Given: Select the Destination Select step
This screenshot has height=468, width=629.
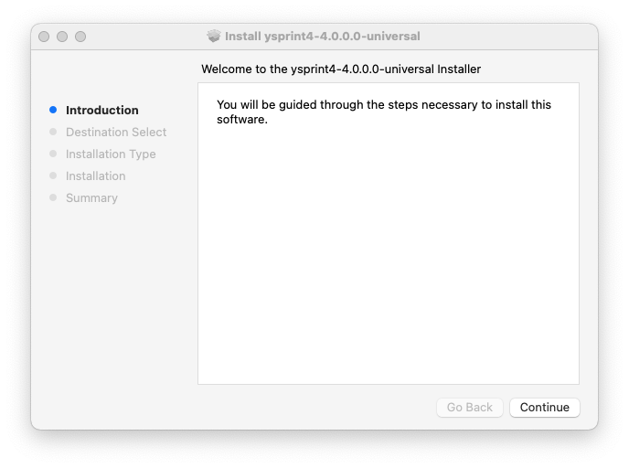Looking at the screenshot, I should pyautogui.click(x=116, y=133).
